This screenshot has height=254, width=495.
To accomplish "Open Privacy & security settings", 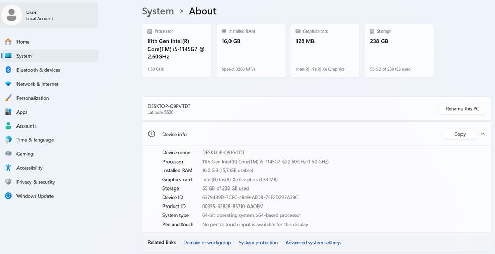I will (50, 182).
